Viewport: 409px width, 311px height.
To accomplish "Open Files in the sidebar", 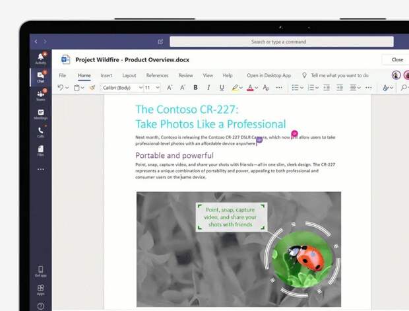I will pos(41,151).
